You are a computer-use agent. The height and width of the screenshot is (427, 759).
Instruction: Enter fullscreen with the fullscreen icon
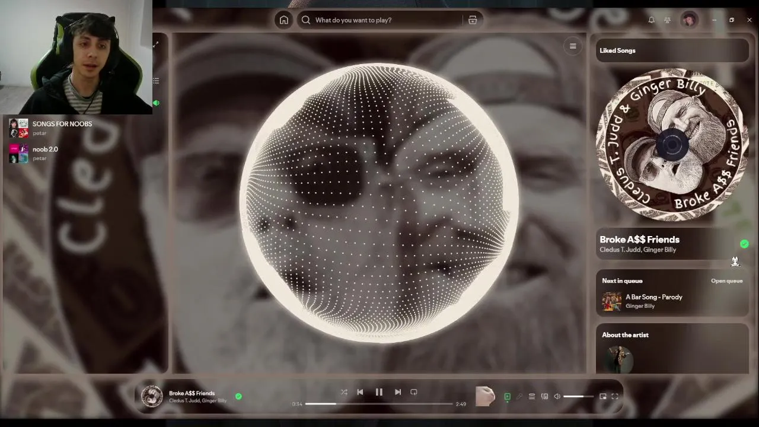(615, 397)
